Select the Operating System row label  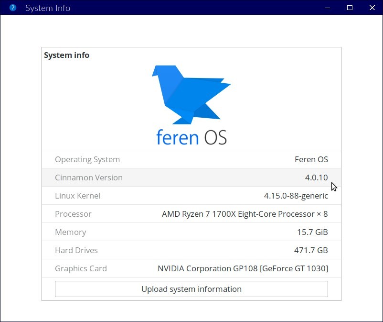pos(87,159)
